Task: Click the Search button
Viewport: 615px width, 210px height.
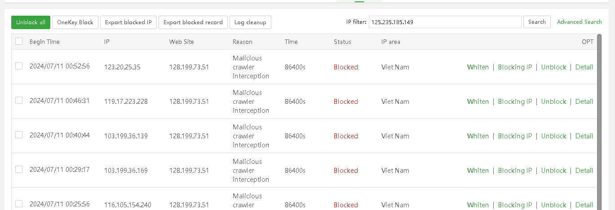Action: coord(537,22)
